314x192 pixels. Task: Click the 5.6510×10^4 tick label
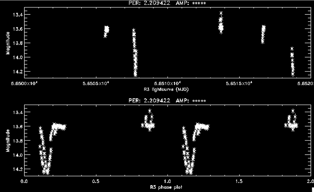(167, 83)
